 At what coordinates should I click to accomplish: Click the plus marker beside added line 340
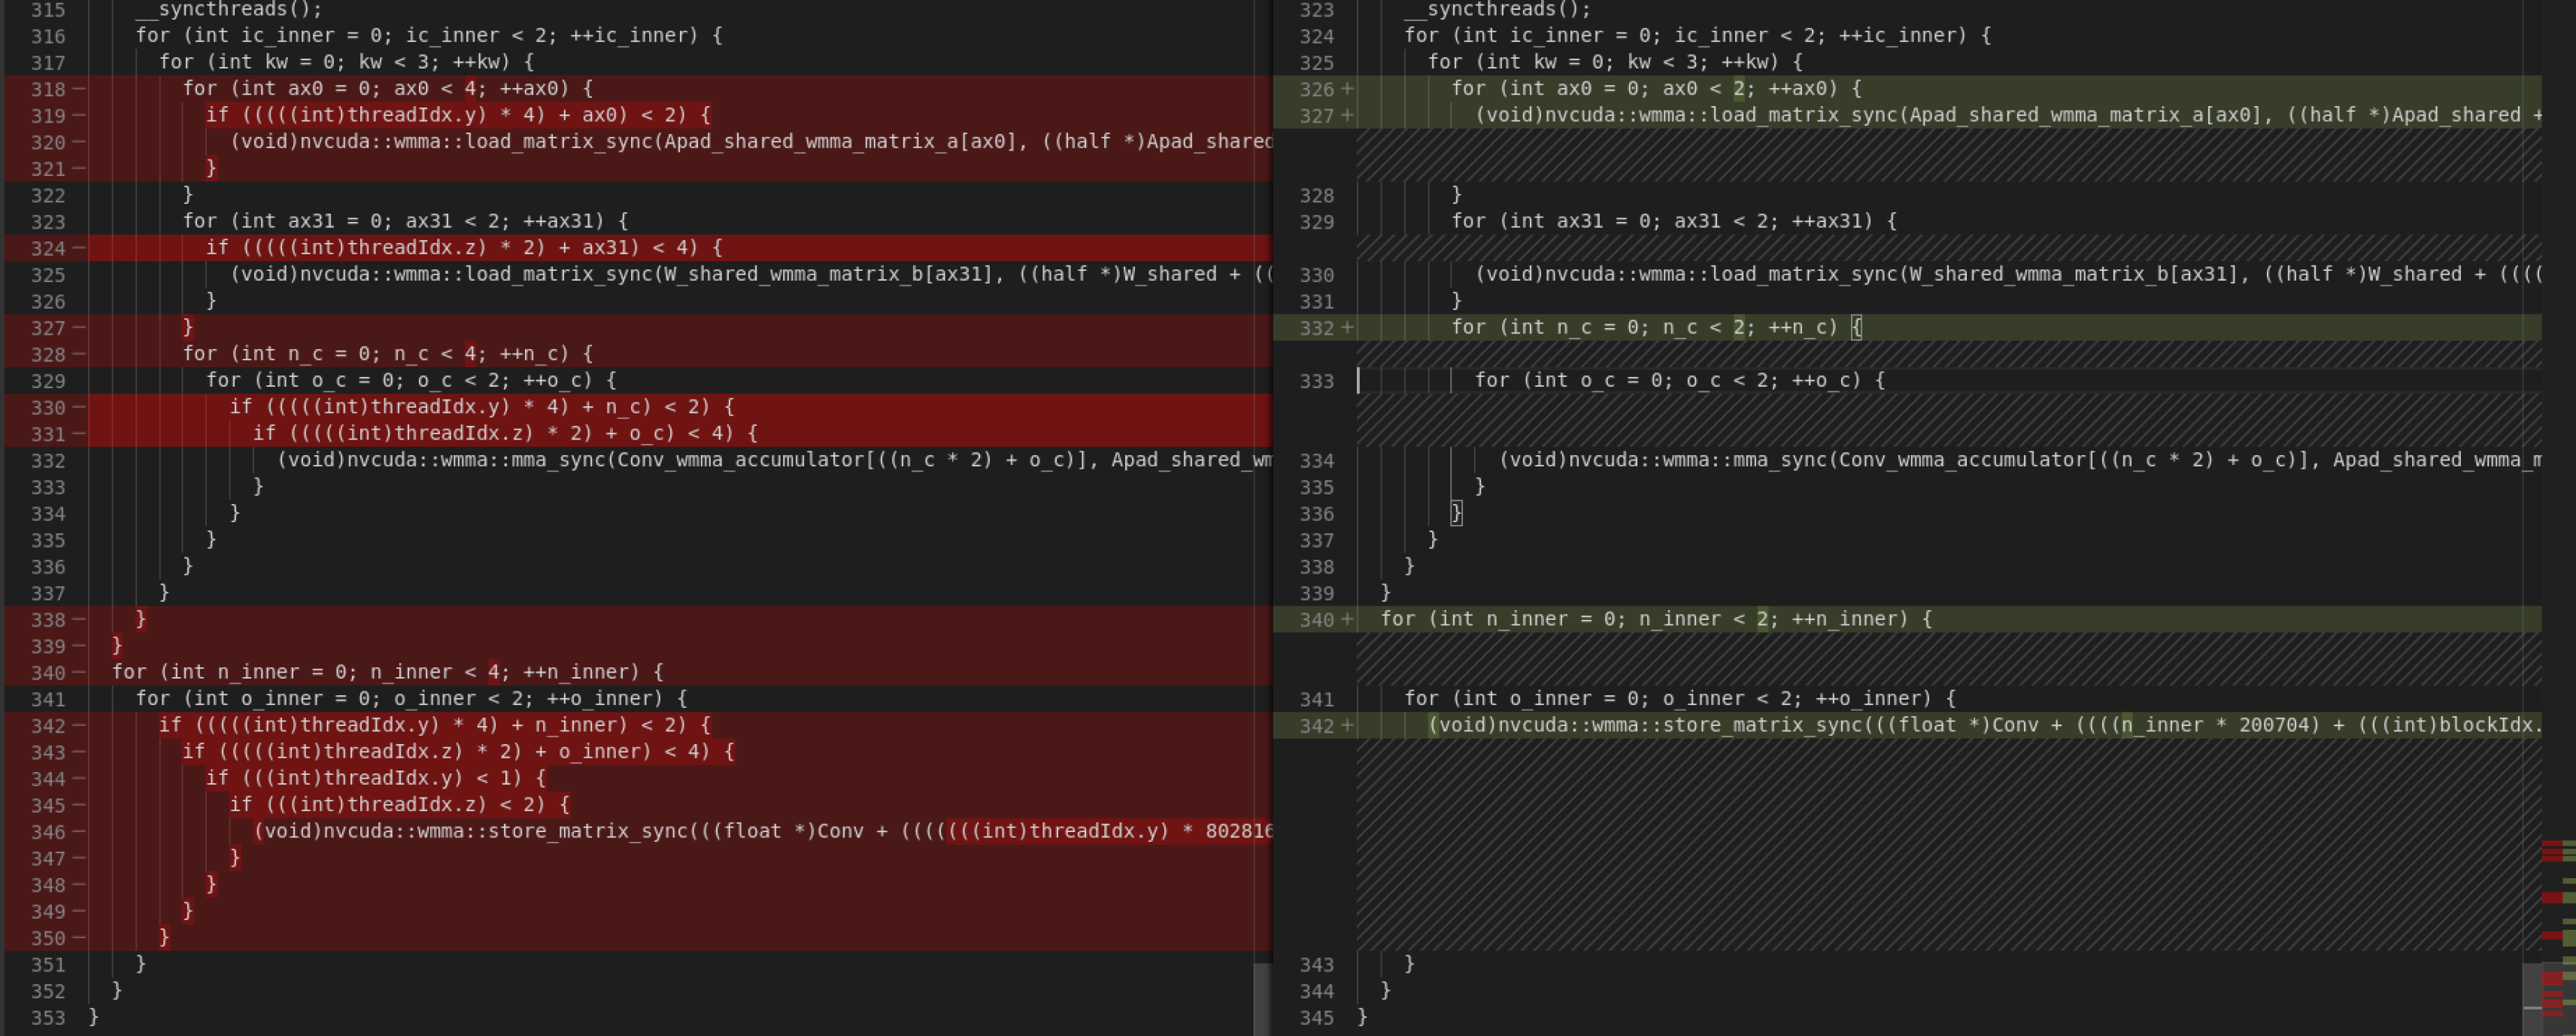pos(1347,620)
